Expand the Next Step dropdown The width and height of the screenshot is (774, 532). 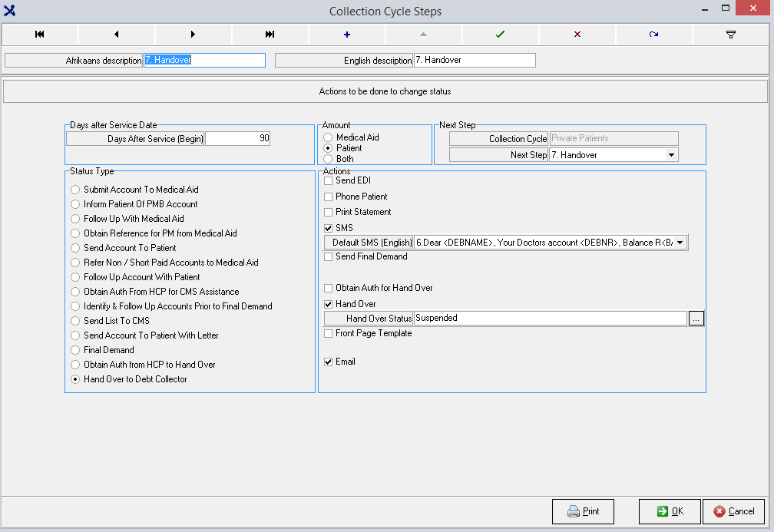tap(672, 155)
